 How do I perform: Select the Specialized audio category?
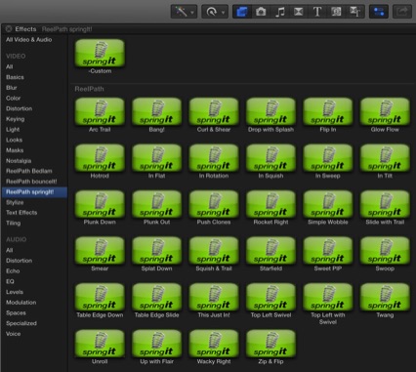click(21, 323)
